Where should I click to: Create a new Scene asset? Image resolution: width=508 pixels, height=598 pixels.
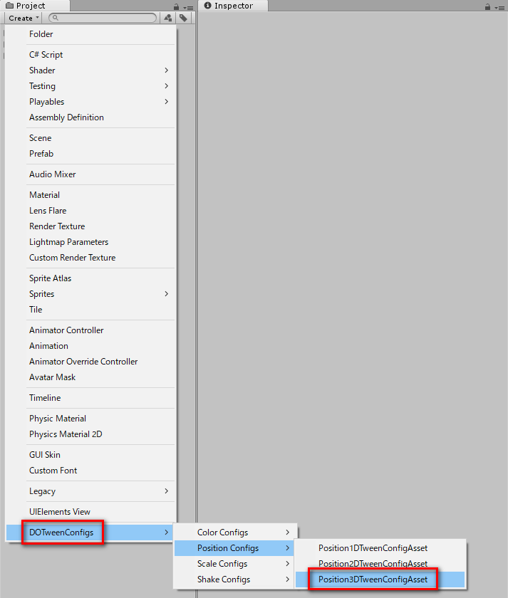click(x=90, y=137)
